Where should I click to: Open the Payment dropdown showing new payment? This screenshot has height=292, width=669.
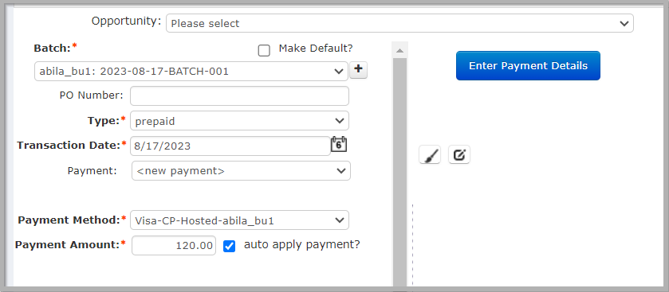241,171
